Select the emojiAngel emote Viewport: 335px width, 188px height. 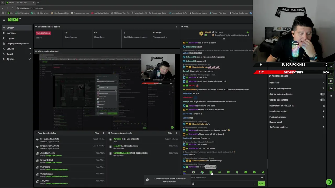coord(211,172)
